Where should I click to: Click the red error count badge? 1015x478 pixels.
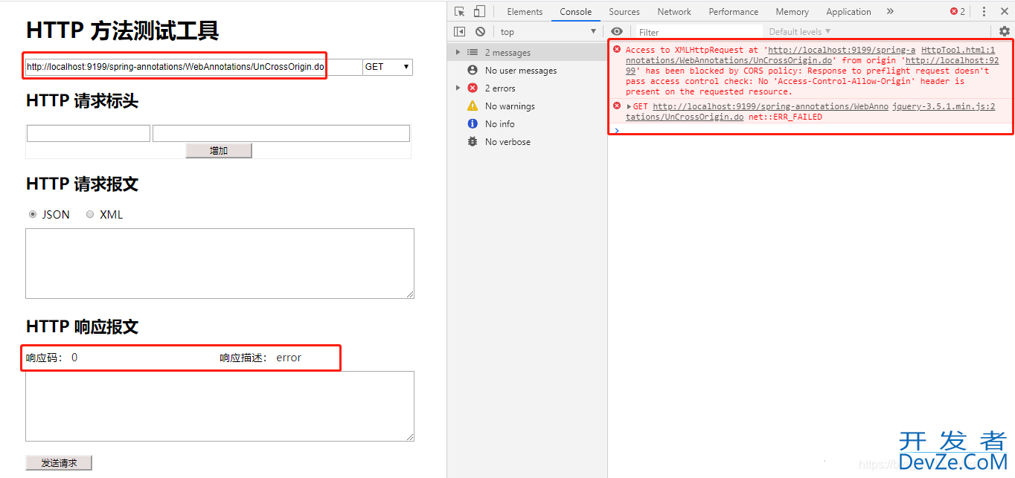tap(957, 11)
